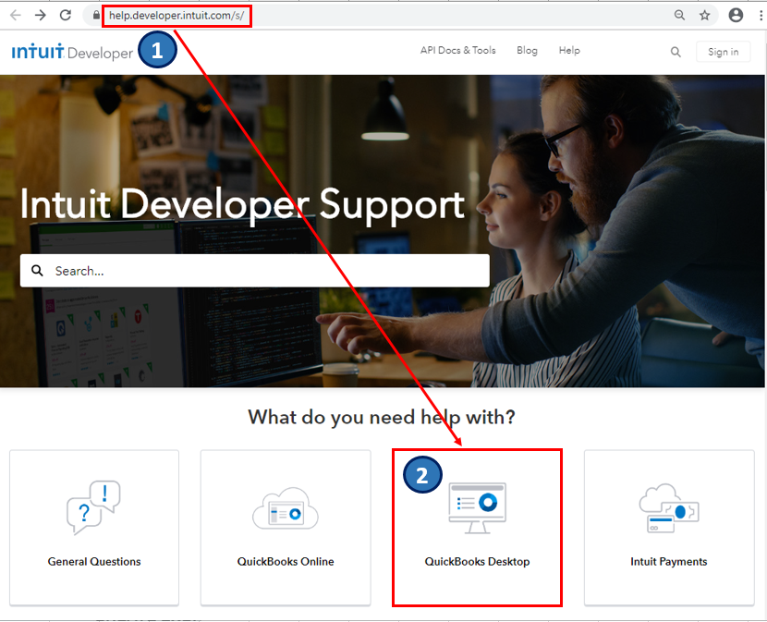Go back with the browser back arrow
This screenshot has width=767, height=622.
tap(16, 15)
